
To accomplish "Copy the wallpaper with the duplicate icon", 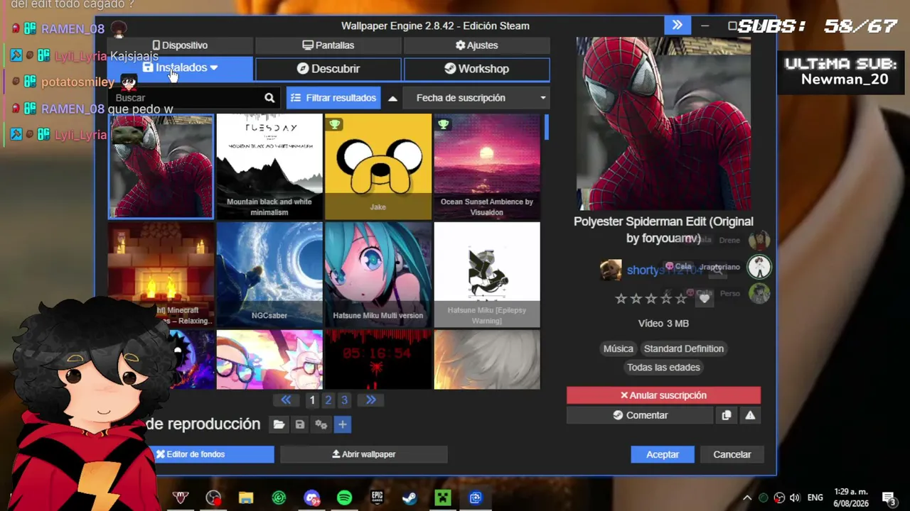I will point(726,415).
